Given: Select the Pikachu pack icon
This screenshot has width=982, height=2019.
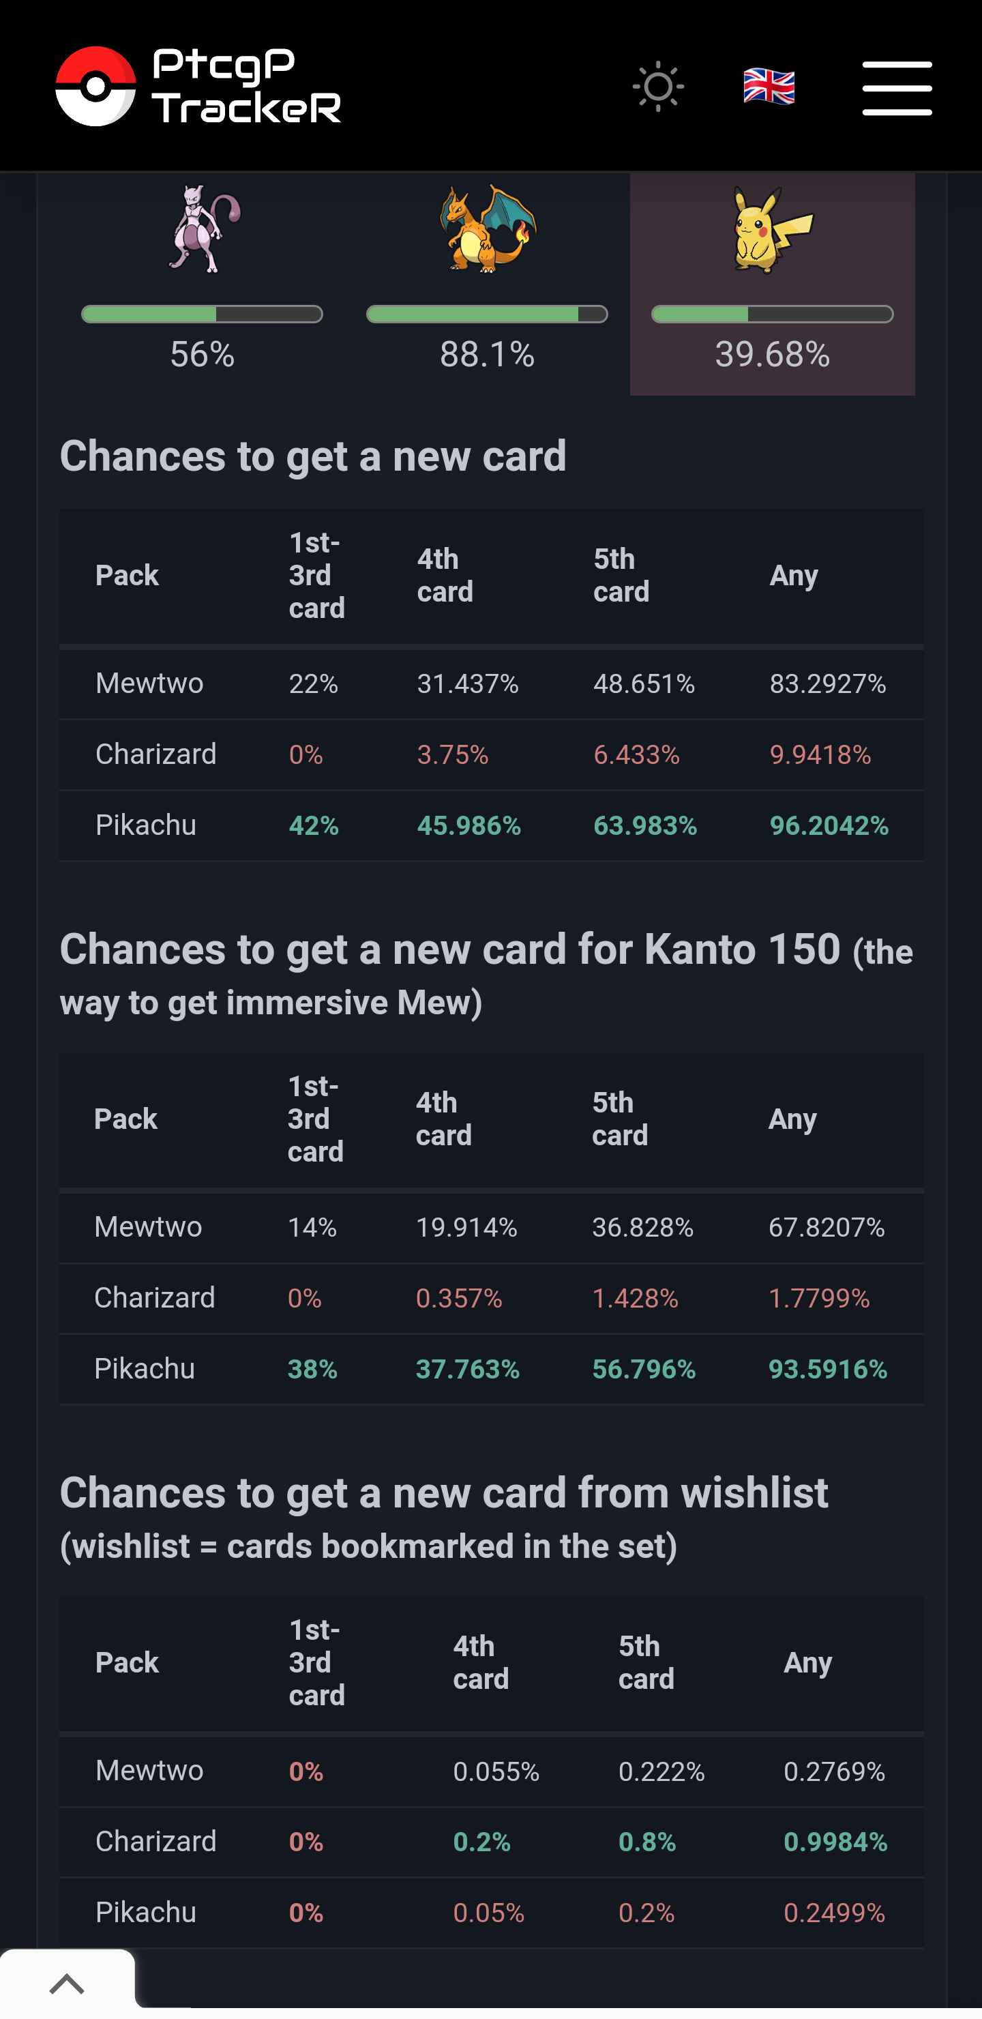Looking at the screenshot, I should click(x=772, y=229).
